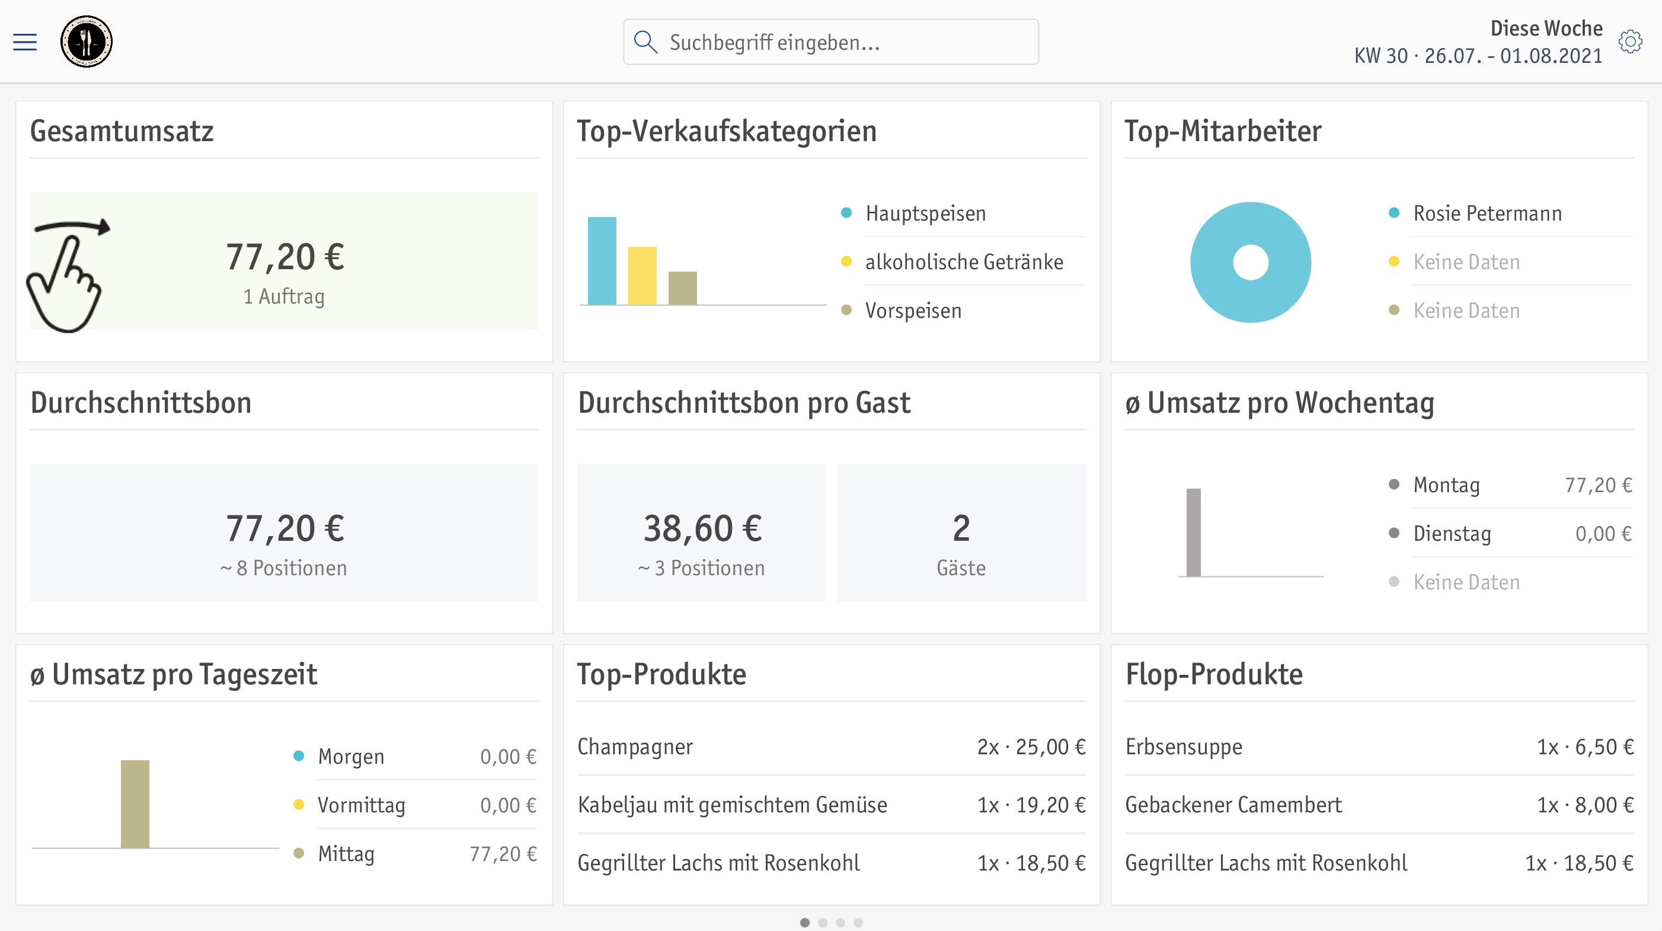Image resolution: width=1662 pixels, height=931 pixels.
Task: Click the olive Vorspeisen bar in the chart
Action: pos(682,288)
